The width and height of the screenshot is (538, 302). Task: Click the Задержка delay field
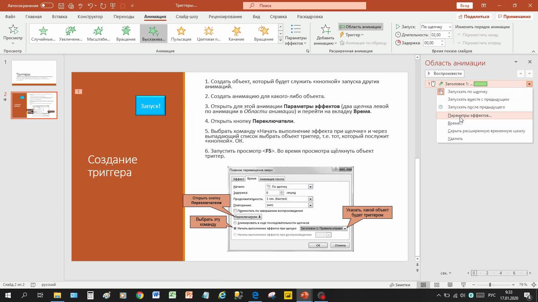[x=431, y=43]
